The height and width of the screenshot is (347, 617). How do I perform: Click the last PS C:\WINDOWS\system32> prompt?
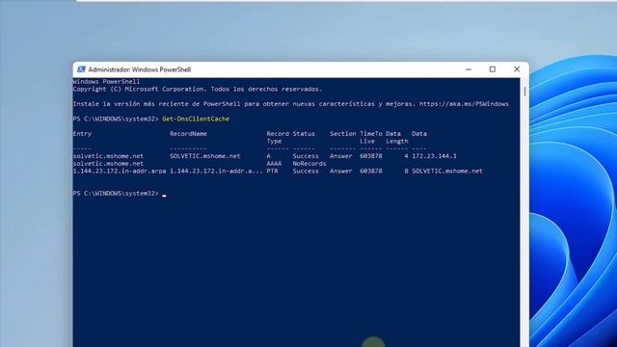click(x=116, y=193)
